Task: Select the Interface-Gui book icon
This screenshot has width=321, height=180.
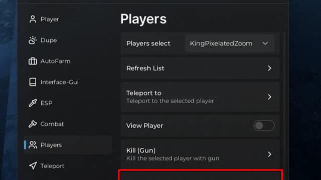Action: coord(33,82)
